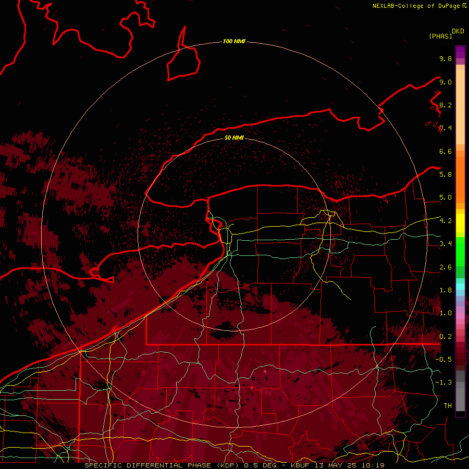Click the DKD [PHAS] legend title
This screenshot has height=469, width=469.
click(x=446, y=34)
